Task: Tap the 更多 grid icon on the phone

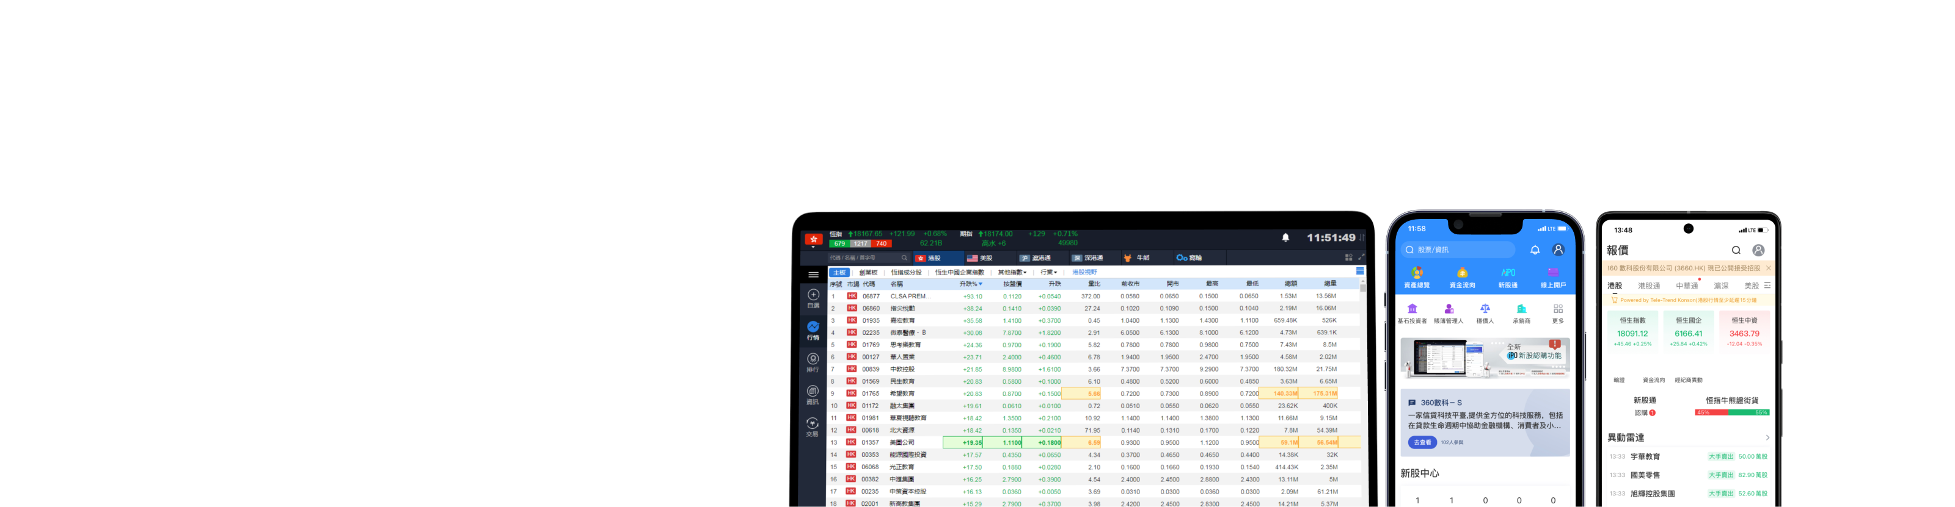Action: pos(1557,313)
